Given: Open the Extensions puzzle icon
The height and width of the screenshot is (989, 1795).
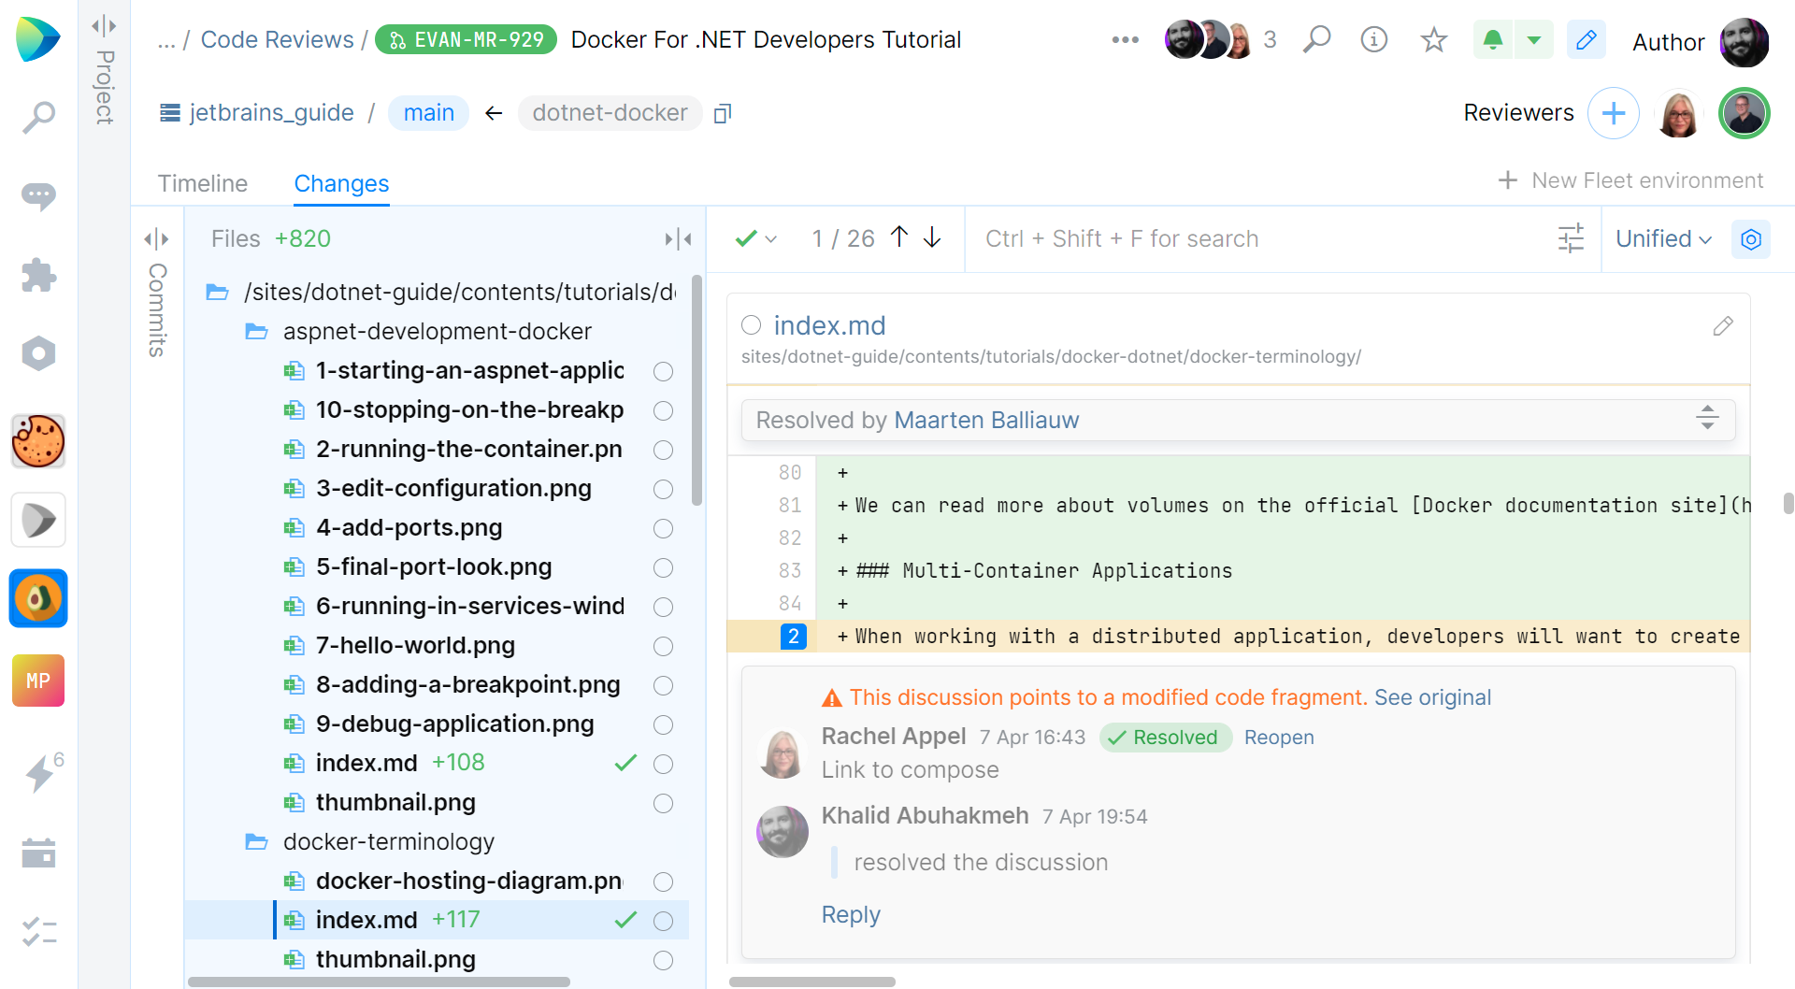Looking at the screenshot, I should (x=38, y=276).
